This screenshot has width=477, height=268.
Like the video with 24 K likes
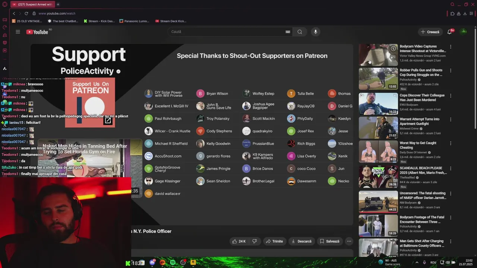[x=239, y=241]
